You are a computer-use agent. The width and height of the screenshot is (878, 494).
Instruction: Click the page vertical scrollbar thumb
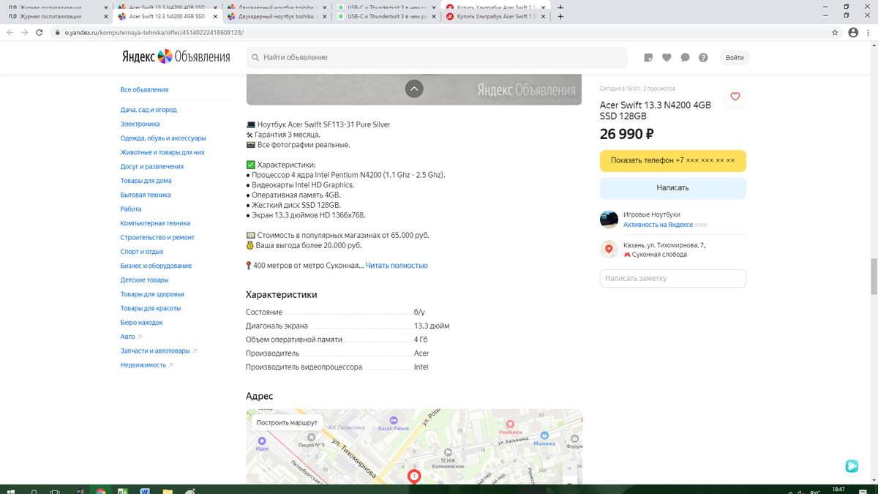tap(874, 276)
